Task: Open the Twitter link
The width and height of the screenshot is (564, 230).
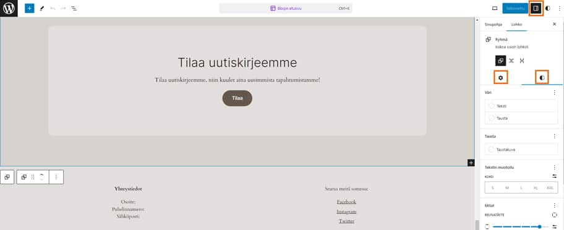Action: (x=346, y=221)
